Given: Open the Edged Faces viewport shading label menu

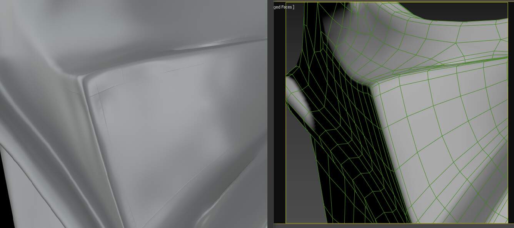Looking at the screenshot, I should (x=284, y=7).
